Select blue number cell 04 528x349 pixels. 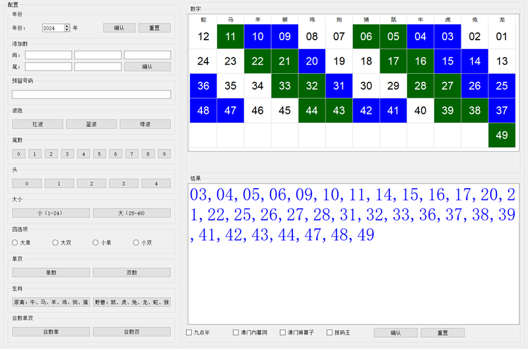420,36
